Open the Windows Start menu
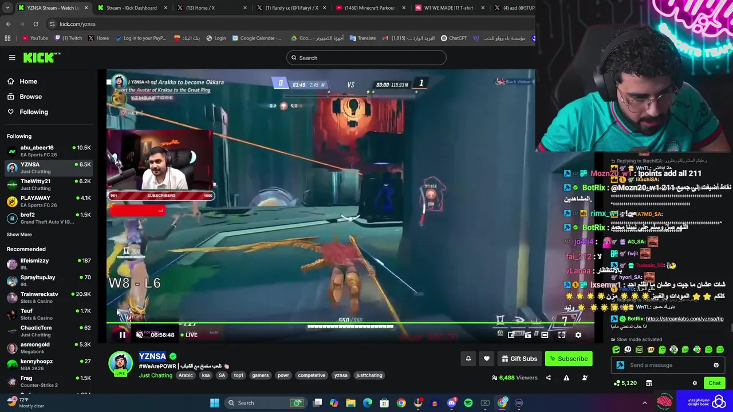The width and height of the screenshot is (733, 412). [x=215, y=403]
